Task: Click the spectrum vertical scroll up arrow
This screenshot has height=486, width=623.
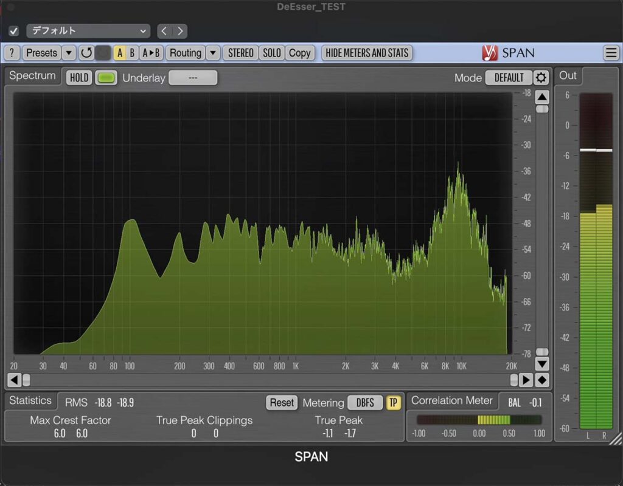Action: (542, 97)
